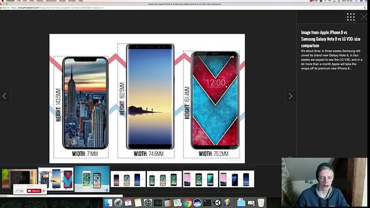
Task: Open the lightning bolt app in the dock
Action: [227, 203]
